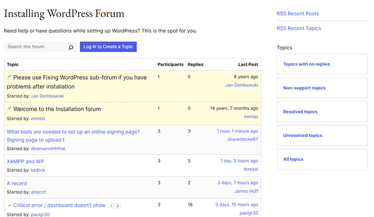Viewport: 374px width, 217px height.
Task: Go to page 2 of Critical error topic
Action: pyautogui.click(x=118, y=206)
